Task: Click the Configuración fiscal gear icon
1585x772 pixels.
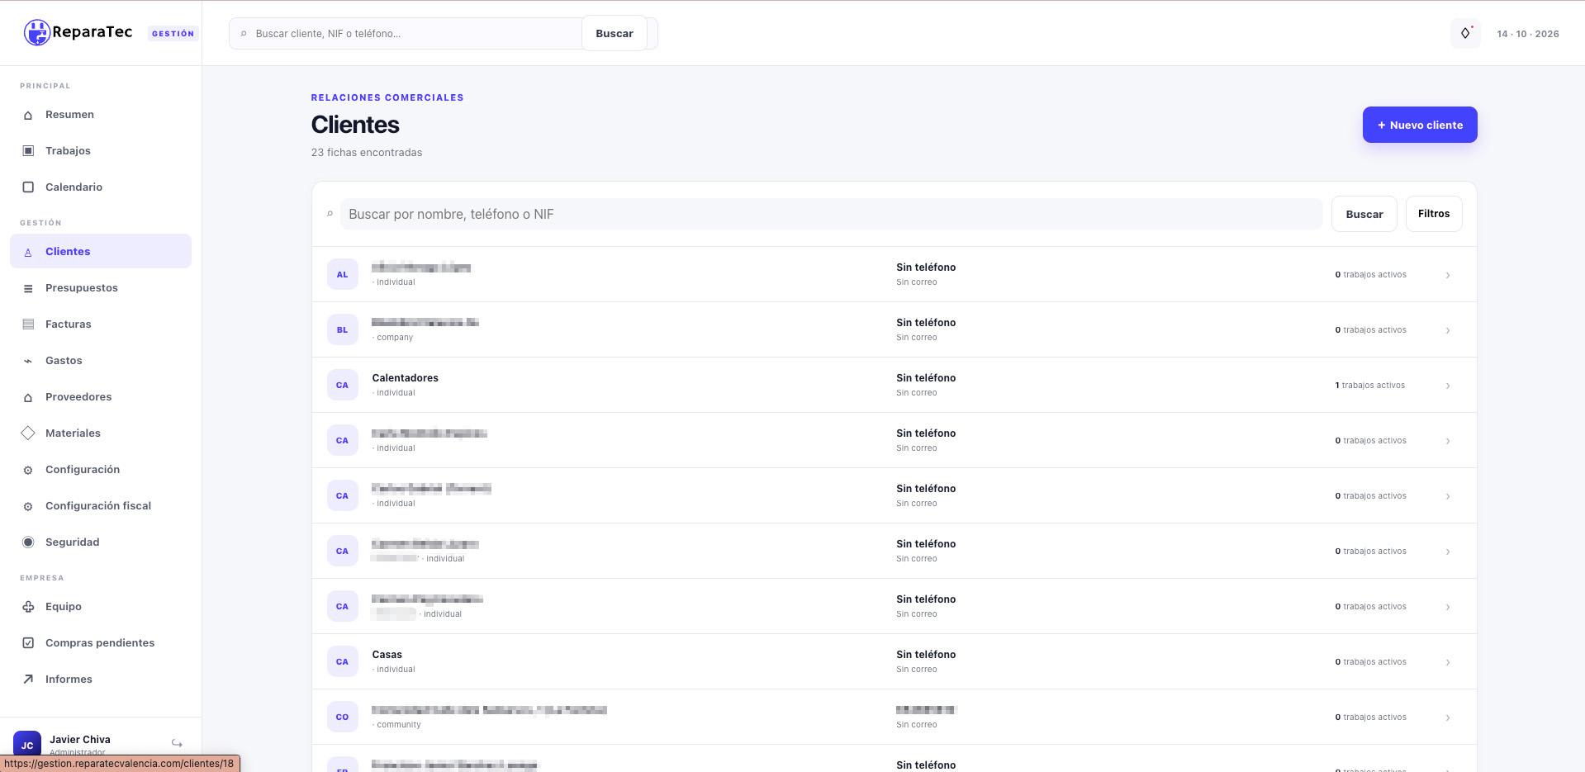Action: 28,506
